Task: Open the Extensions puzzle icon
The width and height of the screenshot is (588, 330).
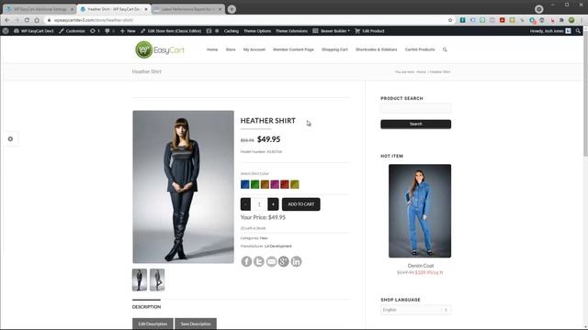Action: point(561,20)
